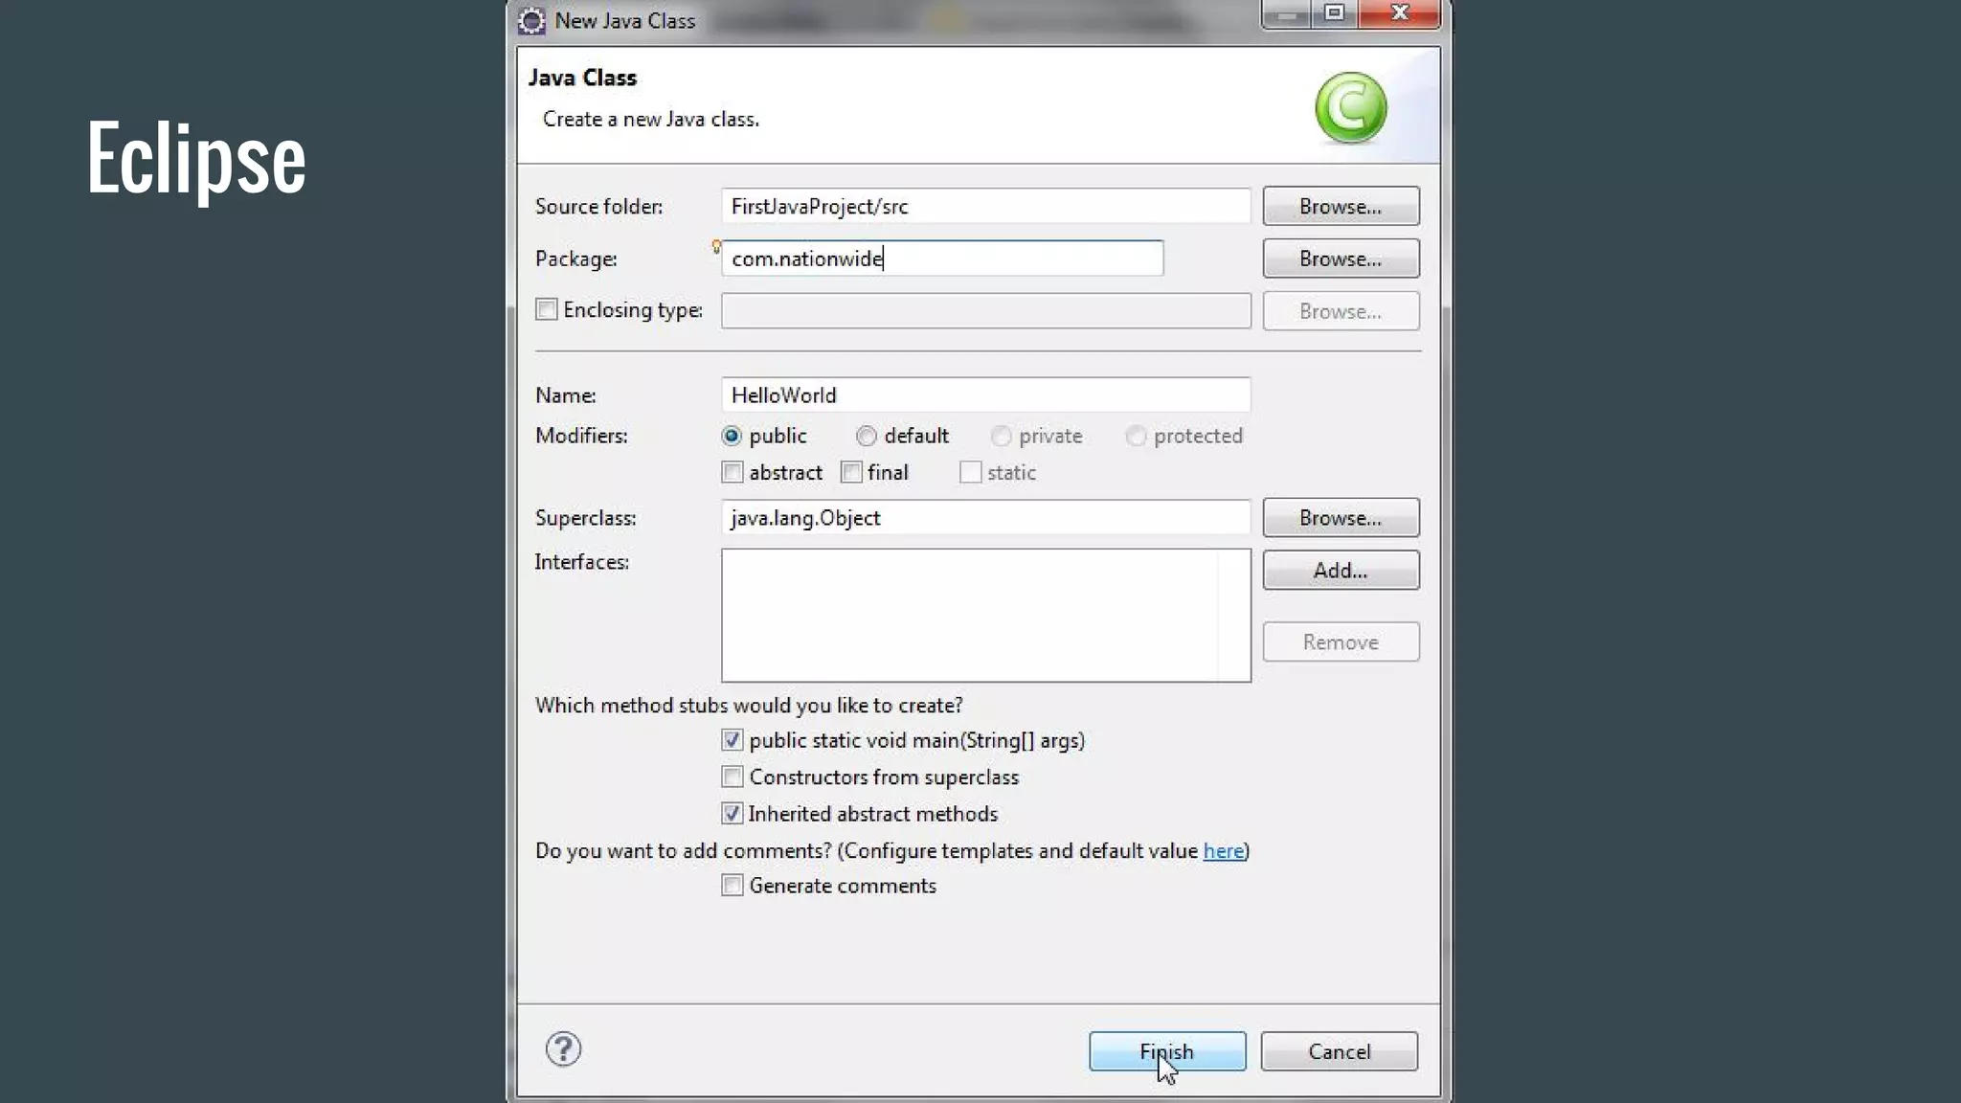Screen dimensions: 1961x1103
Task: Click the Name text field
Action: [x=984, y=395]
